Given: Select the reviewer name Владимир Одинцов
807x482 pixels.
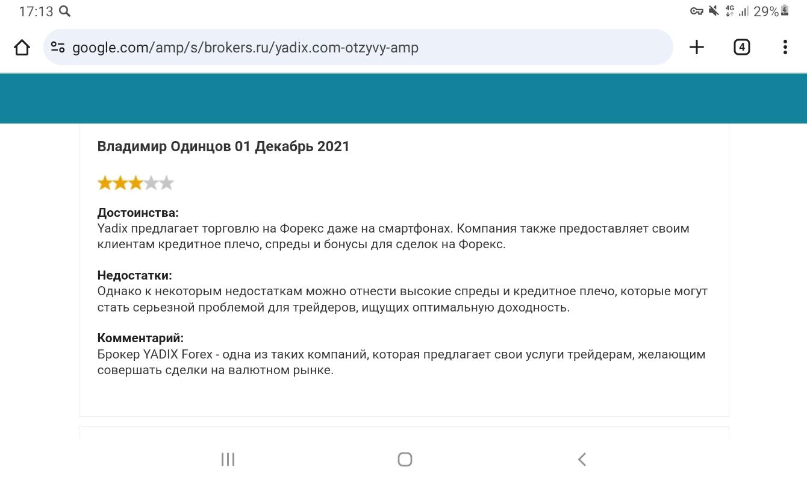Looking at the screenshot, I should click(163, 146).
